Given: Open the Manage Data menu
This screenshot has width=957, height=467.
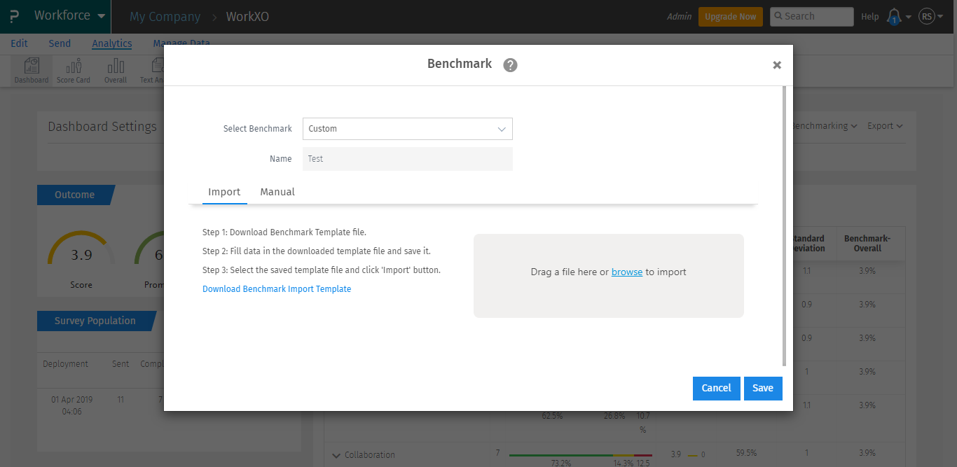Looking at the screenshot, I should coord(181,43).
